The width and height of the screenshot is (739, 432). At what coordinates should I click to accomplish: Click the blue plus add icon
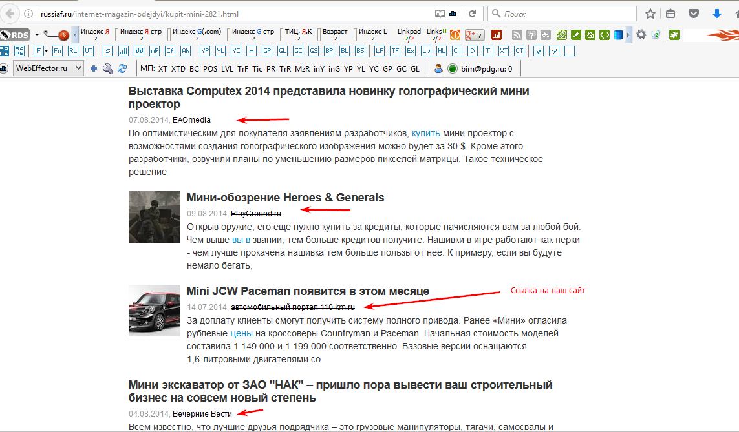point(93,68)
